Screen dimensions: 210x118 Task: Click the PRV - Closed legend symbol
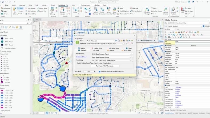(2, 39)
